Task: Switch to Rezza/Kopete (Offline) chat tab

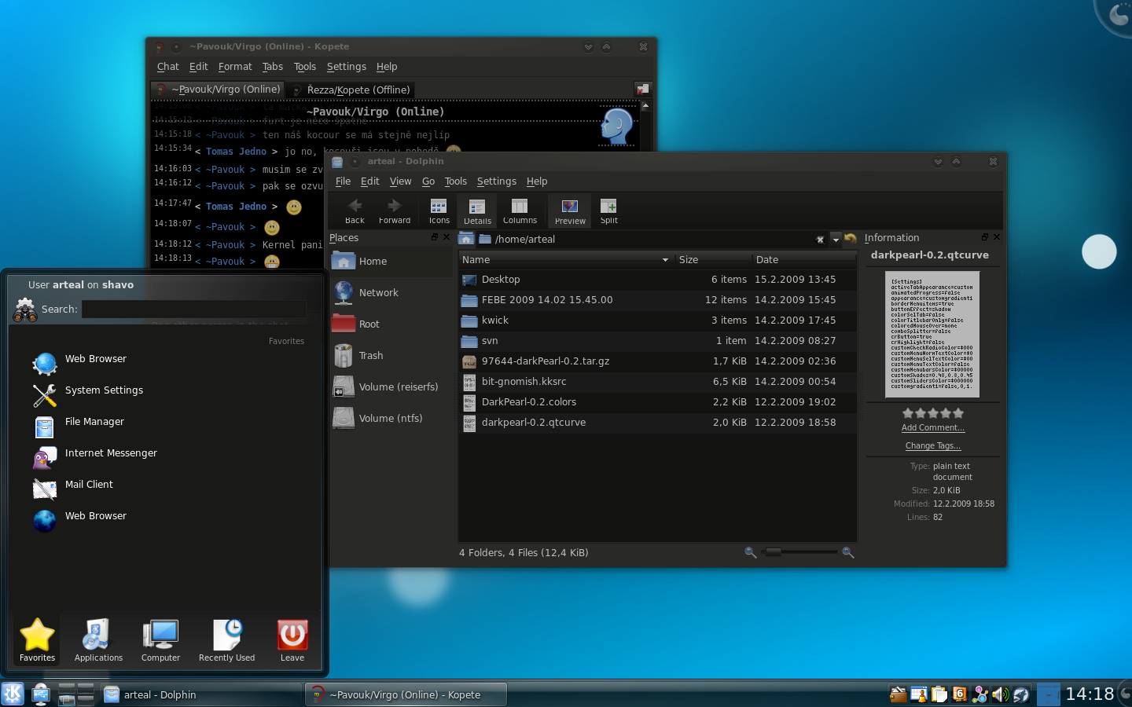Action: point(351,90)
